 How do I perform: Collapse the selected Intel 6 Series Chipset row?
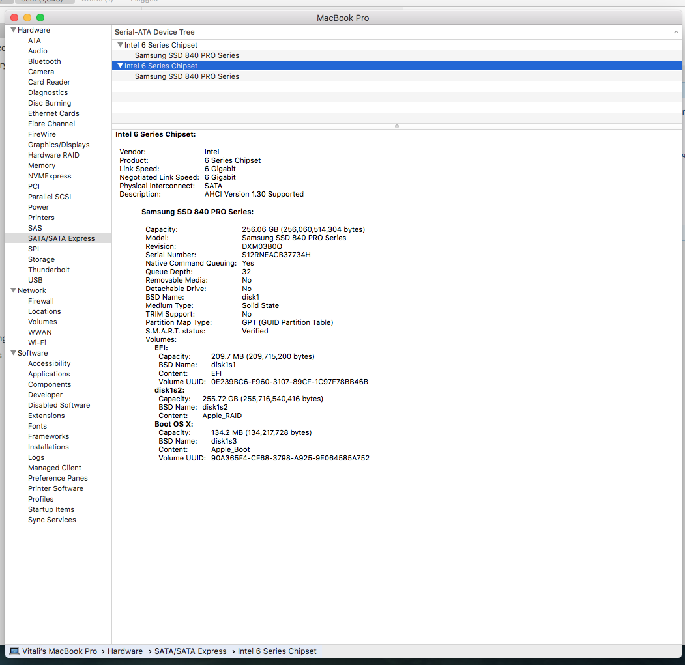[x=120, y=66]
